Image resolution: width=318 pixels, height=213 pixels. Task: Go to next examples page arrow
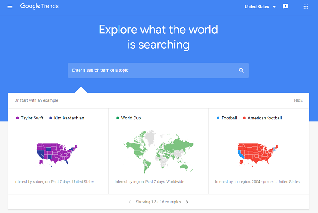pos(187,202)
